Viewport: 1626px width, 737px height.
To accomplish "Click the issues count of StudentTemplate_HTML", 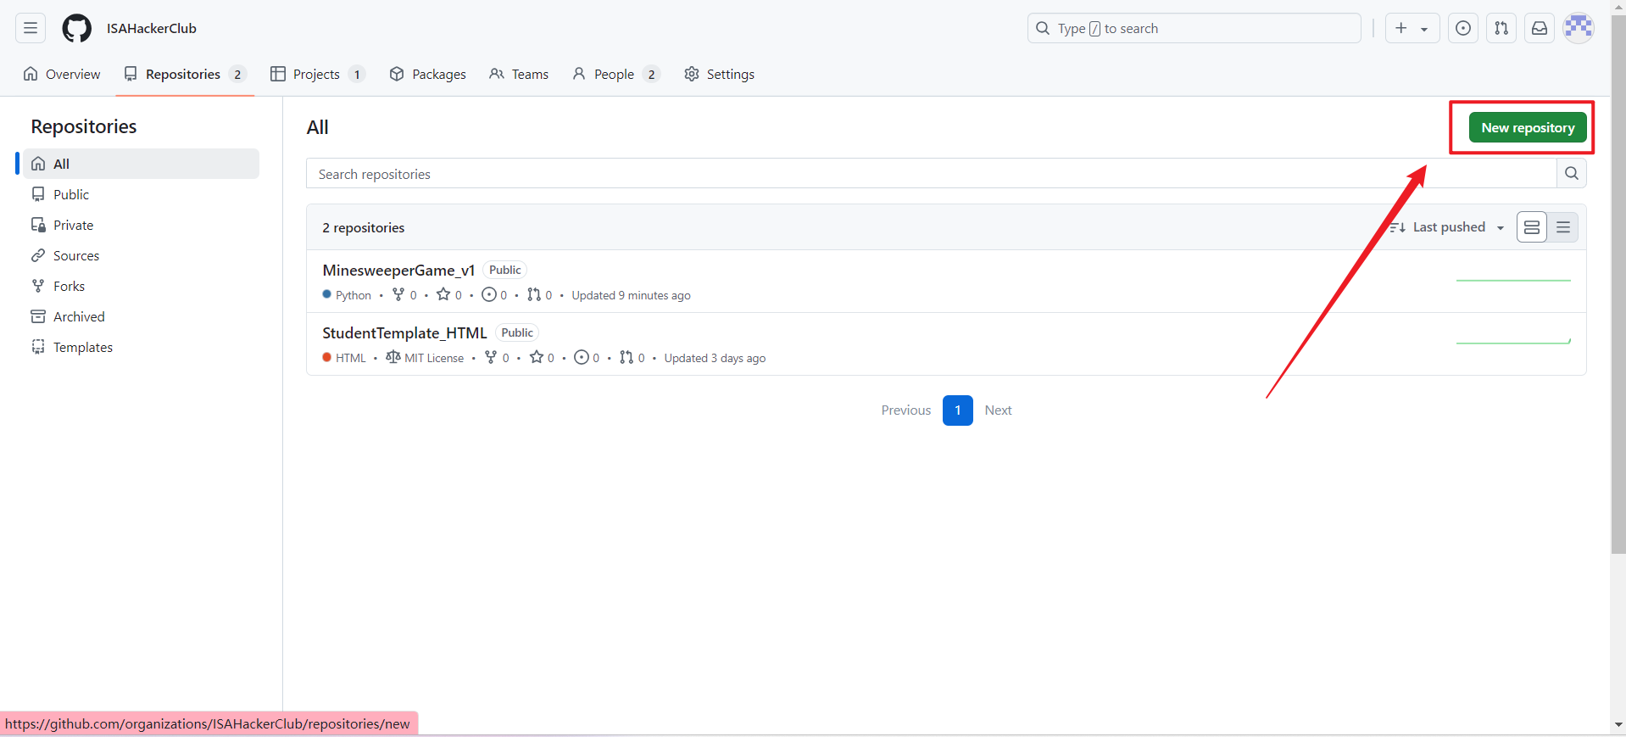I will tap(587, 358).
